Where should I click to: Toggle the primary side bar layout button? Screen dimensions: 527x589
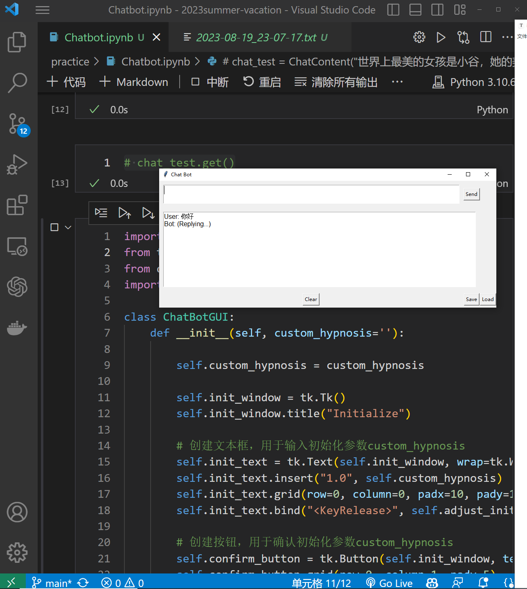(x=393, y=10)
